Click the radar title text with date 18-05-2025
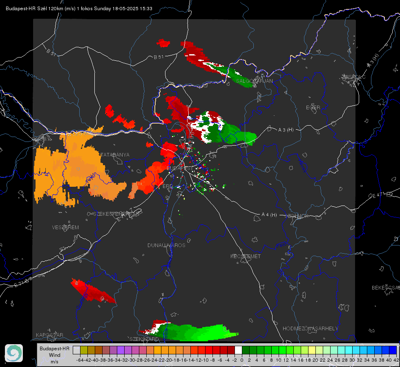Image resolution: width=400 pixels, height=367 pixels. 79,9
